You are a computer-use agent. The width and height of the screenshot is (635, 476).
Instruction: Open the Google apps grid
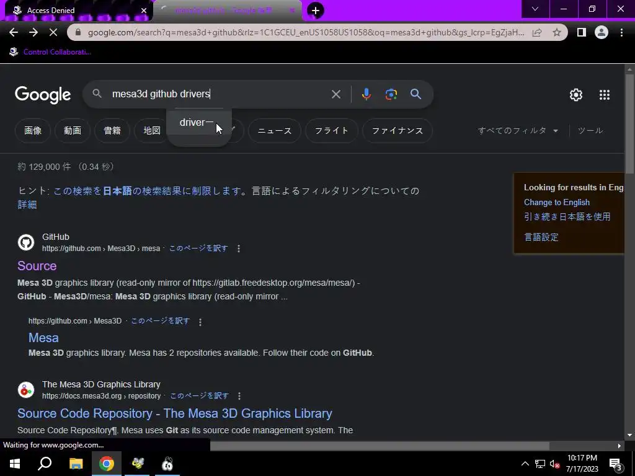tap(604, 95)
